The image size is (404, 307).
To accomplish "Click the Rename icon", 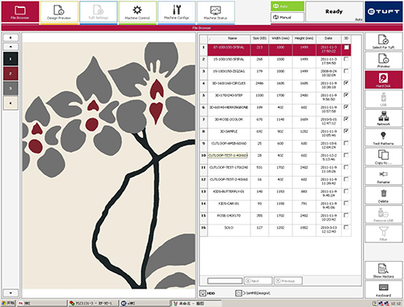I will (384, 176).
